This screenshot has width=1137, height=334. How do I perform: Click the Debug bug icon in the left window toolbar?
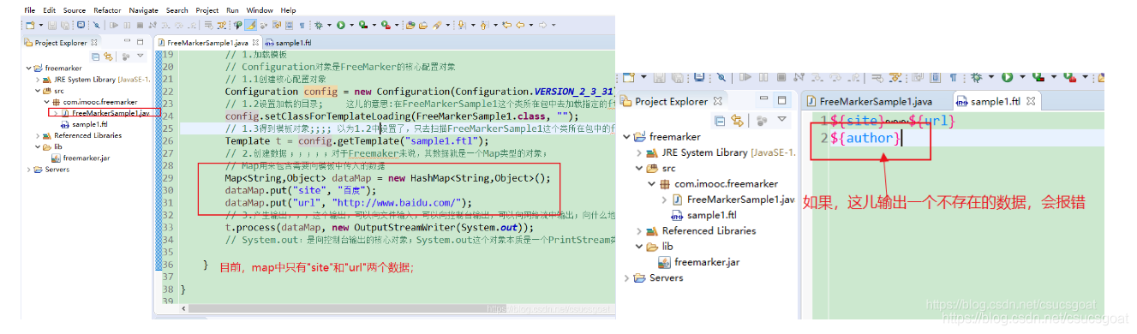pyautogui.click(x=319, y=25)
